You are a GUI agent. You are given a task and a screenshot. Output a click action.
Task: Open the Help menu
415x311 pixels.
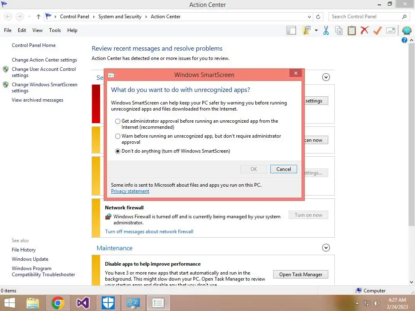[72, 30]
